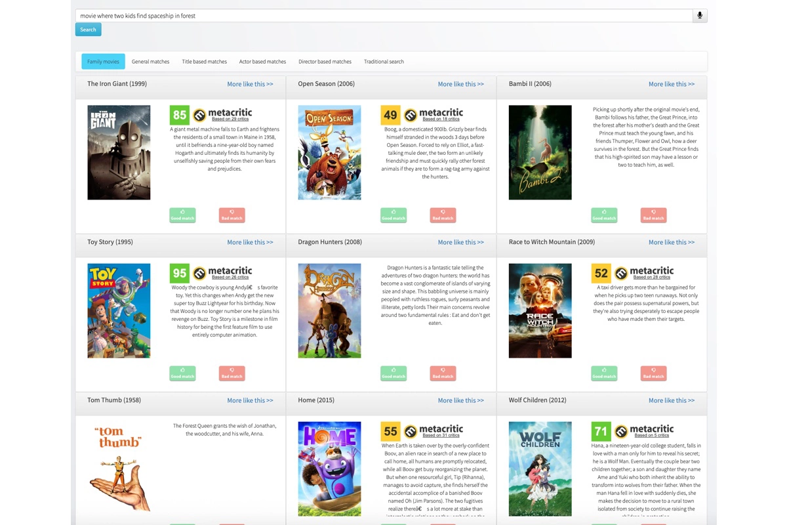787x525 pixels.
Task: Click the Metacritic logo on Toy Story card
Action: (x=222, y=273)
